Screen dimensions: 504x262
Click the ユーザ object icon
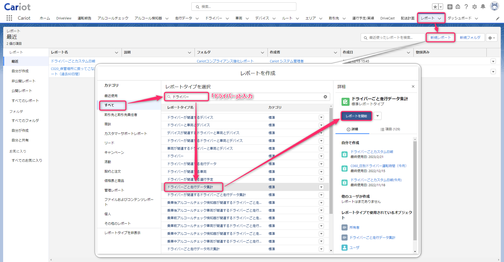pos(344,248)
